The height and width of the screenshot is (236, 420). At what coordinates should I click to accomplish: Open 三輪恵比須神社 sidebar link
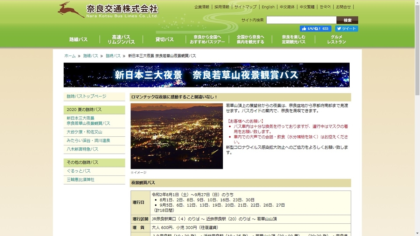point(80,180)
